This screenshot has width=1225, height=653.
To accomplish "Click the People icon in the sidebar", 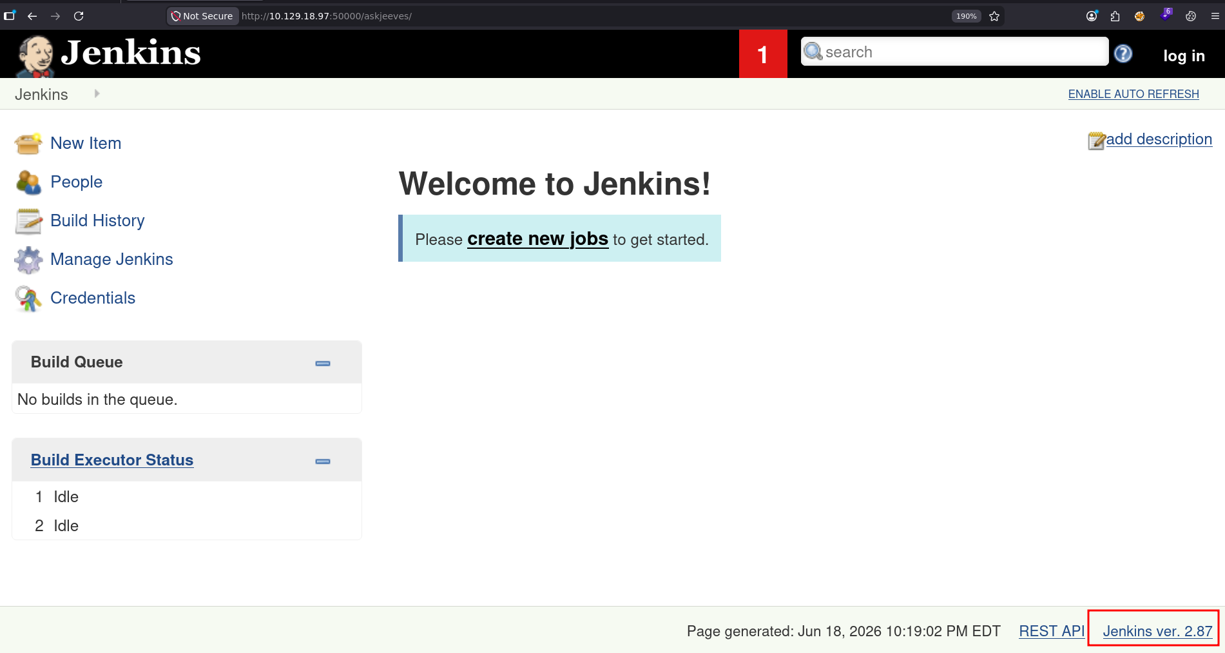I will coord(28,182).
